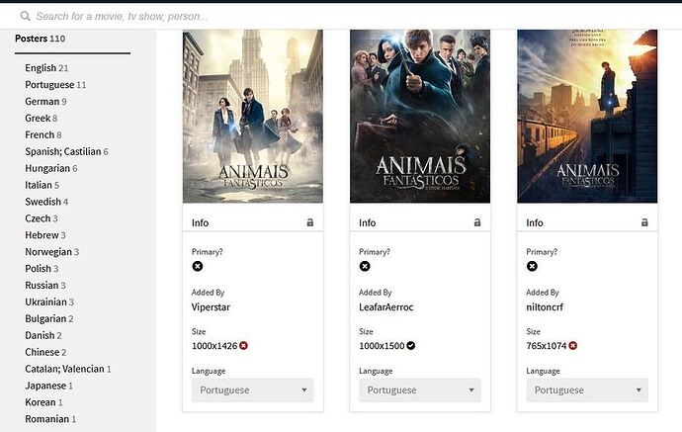This screenshot has width=682, height=432.
Task: Select Hungarian language filter
Action: 50,168
